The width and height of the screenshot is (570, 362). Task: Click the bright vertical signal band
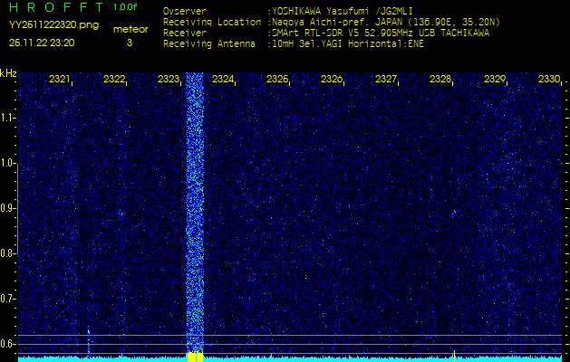tap(195, 208)
